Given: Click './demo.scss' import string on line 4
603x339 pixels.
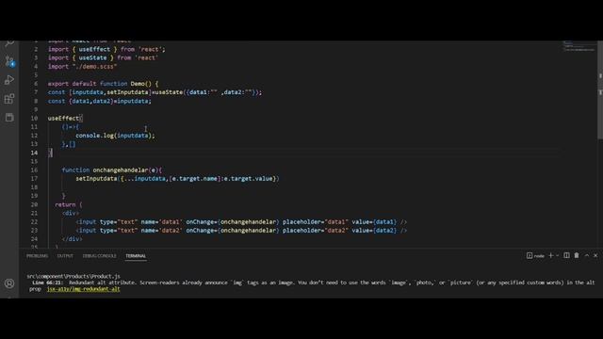Looking at the screenshot, I should click(x=94, y=66).
